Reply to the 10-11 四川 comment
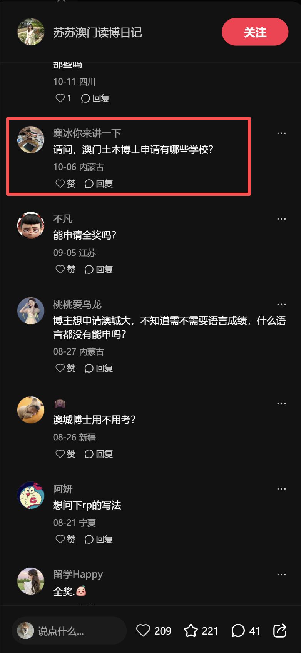This screenshot has height=653, width=301. pos(95,98)
